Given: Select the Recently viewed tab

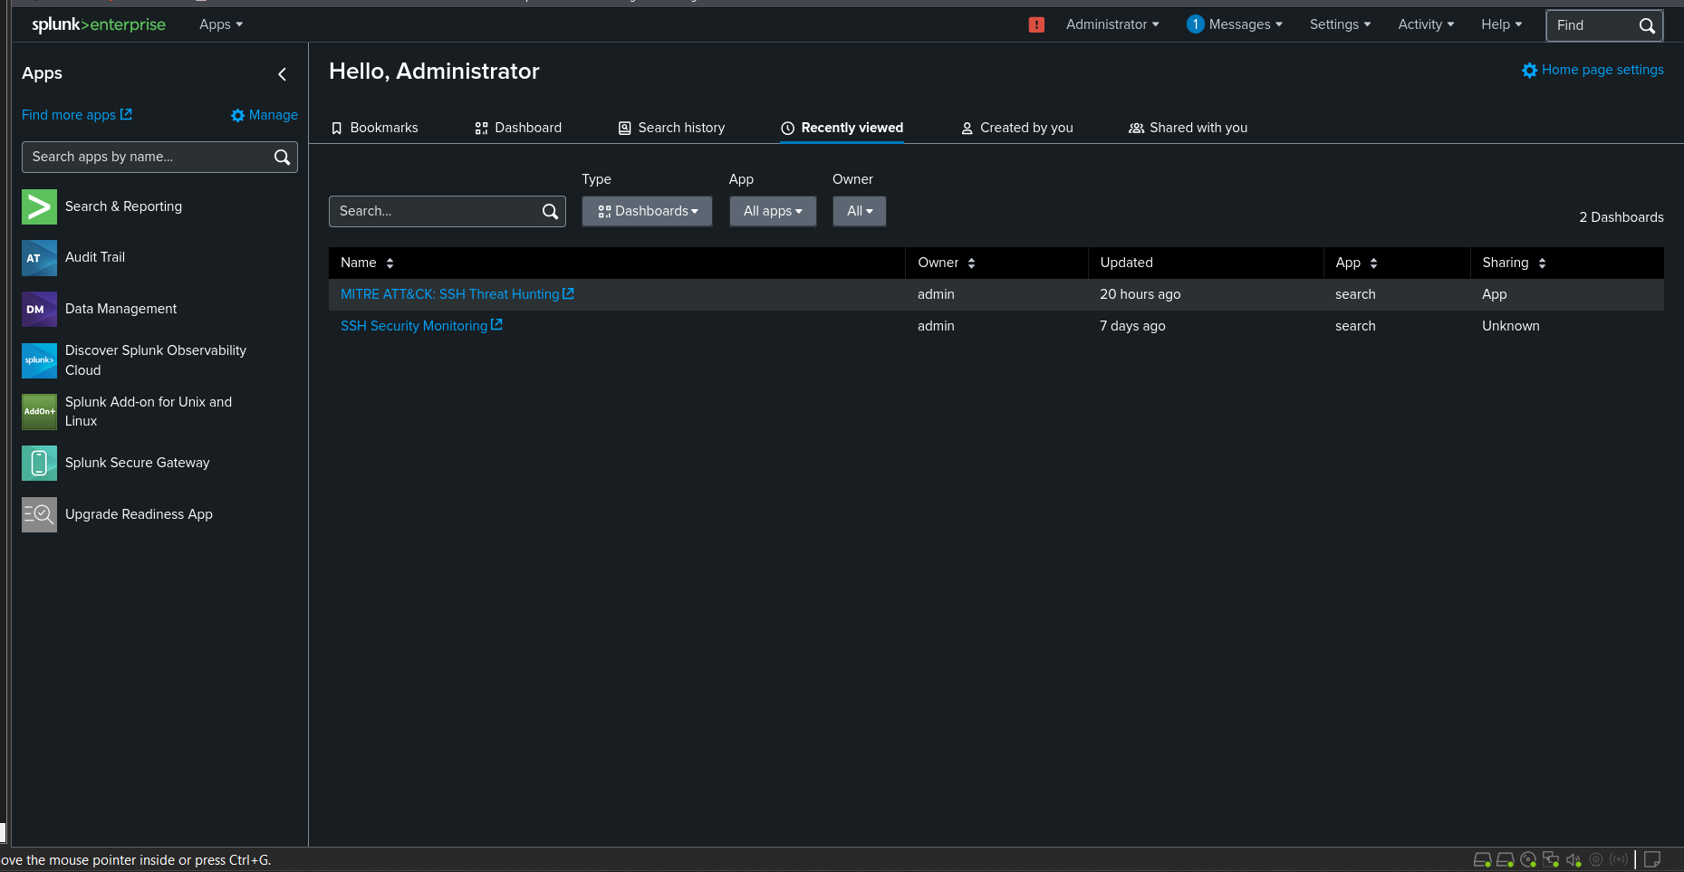Looking at the screenshot, I should coord(842,128).
